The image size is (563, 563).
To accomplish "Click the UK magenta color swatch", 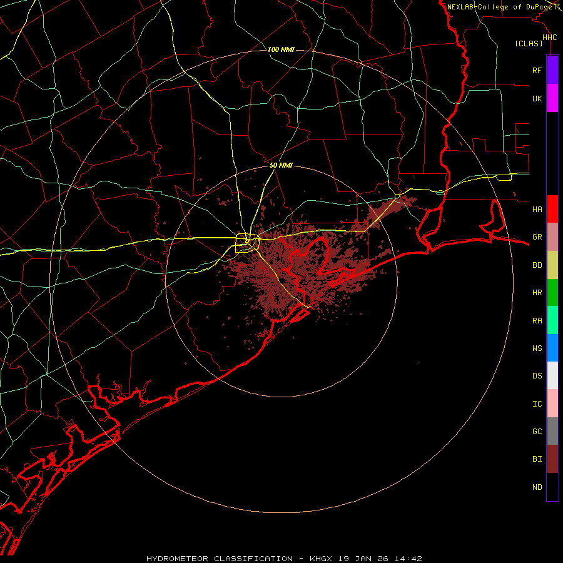I will pos(552,98).
